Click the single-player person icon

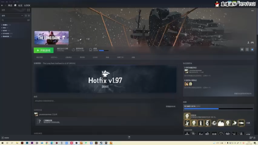coord(248,43)
